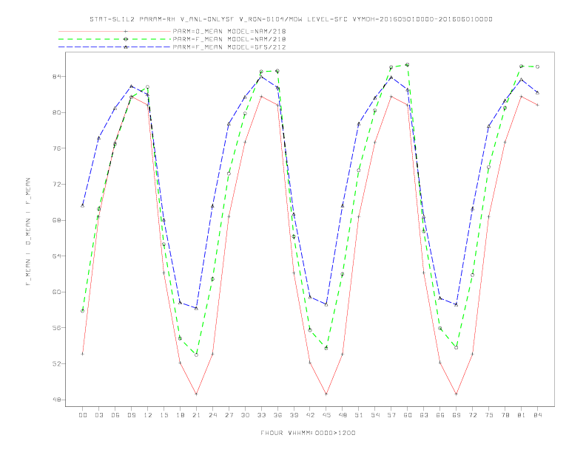Click x-axis forecast hour label 57
This screenshot has height=452, width=586.
[x=391, y=415]
